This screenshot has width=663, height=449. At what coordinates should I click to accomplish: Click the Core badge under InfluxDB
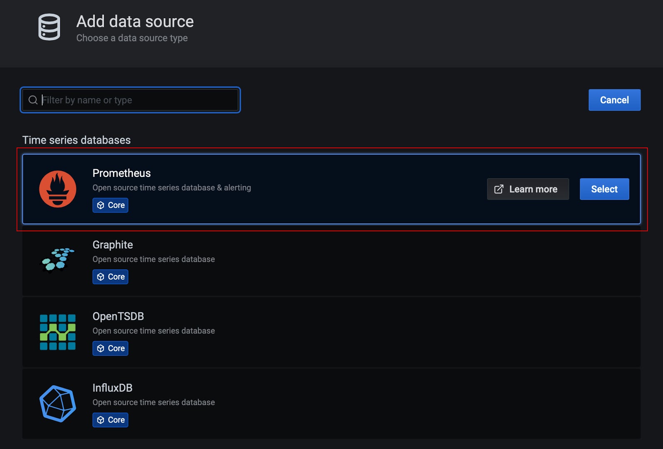(x=110, y=420)
